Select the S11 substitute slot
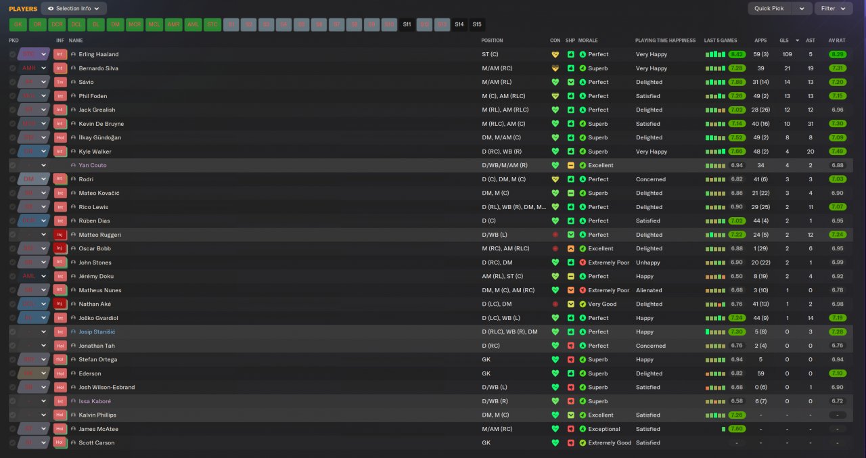Image resolution: width=866 pixels, height=458 pixels. (x=407, y=24)
